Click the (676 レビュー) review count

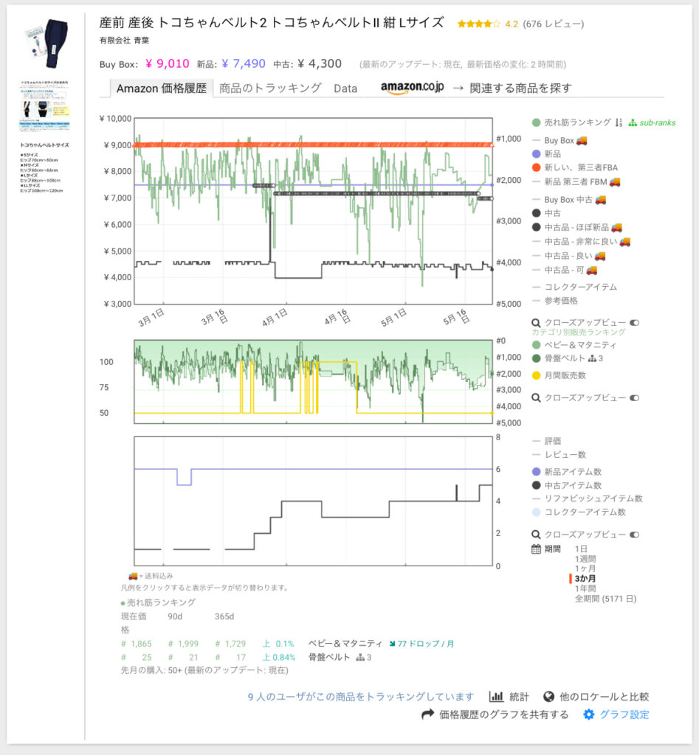pos(553,24)
